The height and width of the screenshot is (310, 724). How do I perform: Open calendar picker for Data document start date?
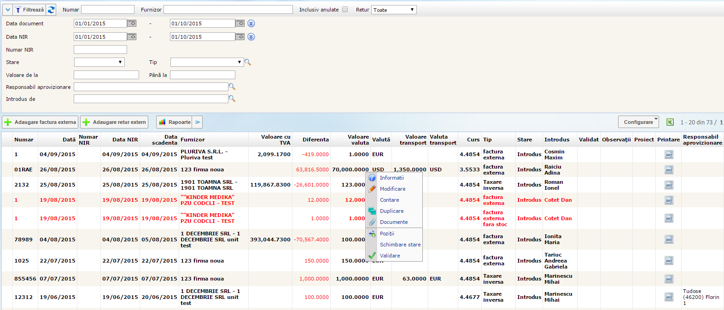click(x=132, y=23)
